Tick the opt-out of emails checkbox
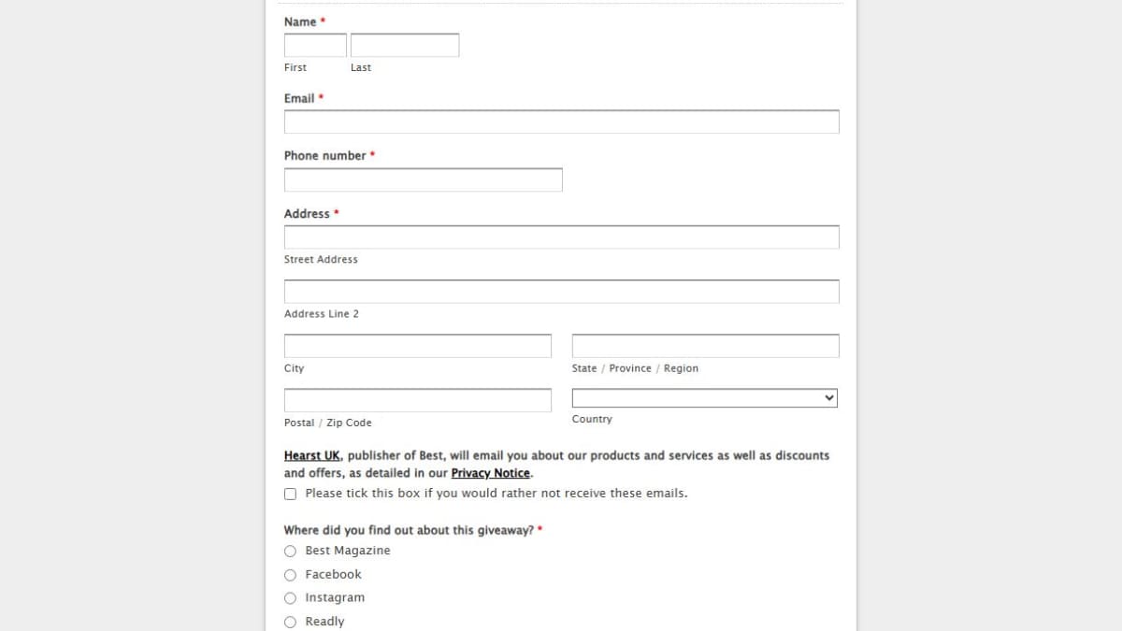Viewport: 1122px width, 631px height. click(290, 494)
